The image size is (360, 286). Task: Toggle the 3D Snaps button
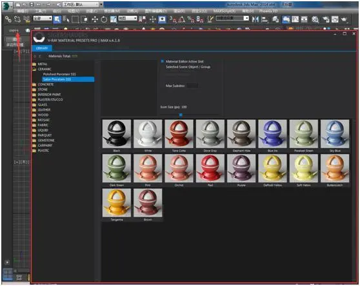173,19
